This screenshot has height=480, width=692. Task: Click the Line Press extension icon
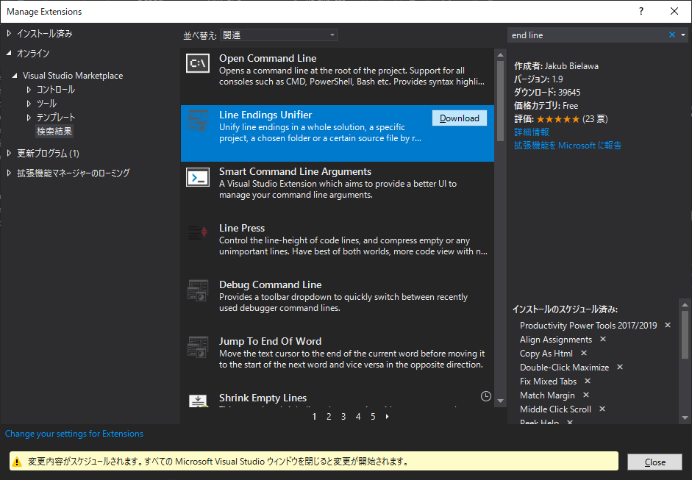pos(197,234)
